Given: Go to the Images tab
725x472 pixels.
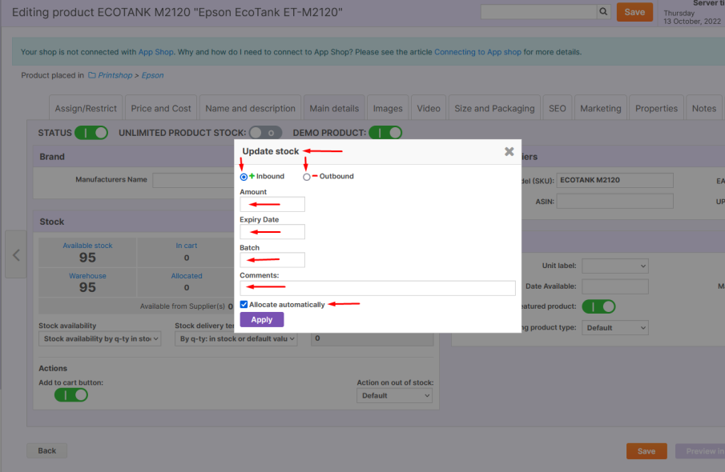Looking at the screenshot, I should tap(388, 109).
